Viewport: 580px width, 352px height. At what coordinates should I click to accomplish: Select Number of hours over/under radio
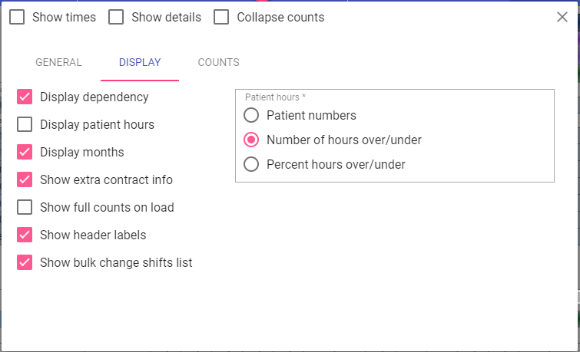(x=251, y=140)
